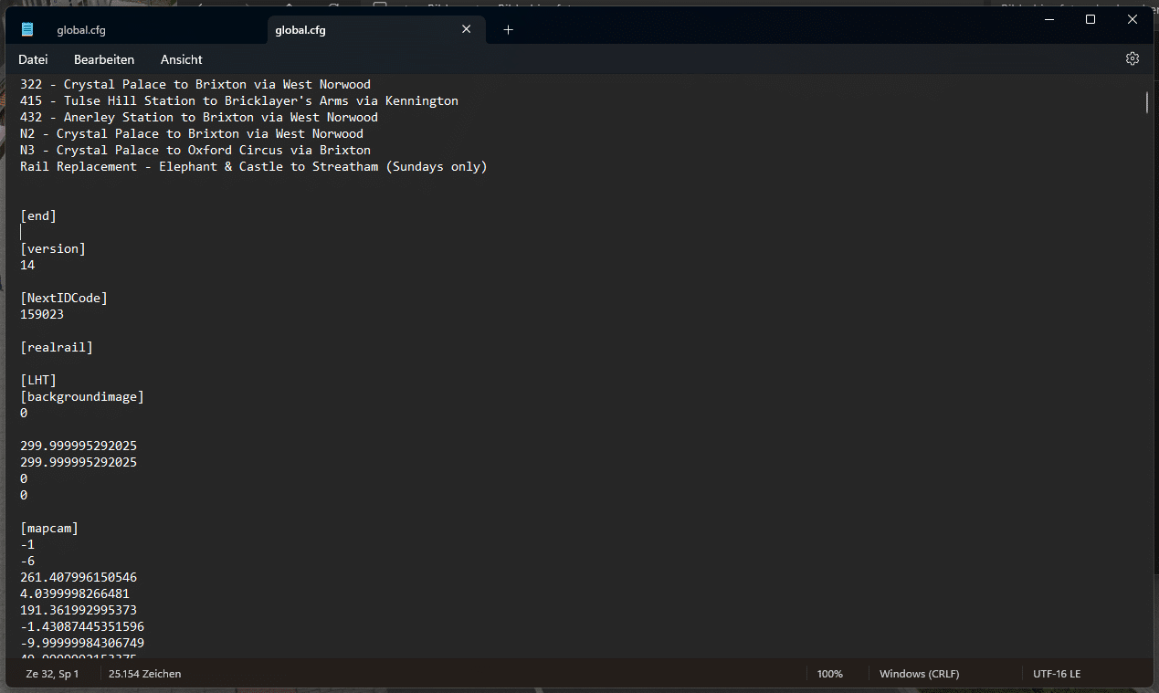Image resolution: width=1159 pixels, height=693 pixels.
Task: Open the Bearbeiten menu
Action: tap(104, 59)
